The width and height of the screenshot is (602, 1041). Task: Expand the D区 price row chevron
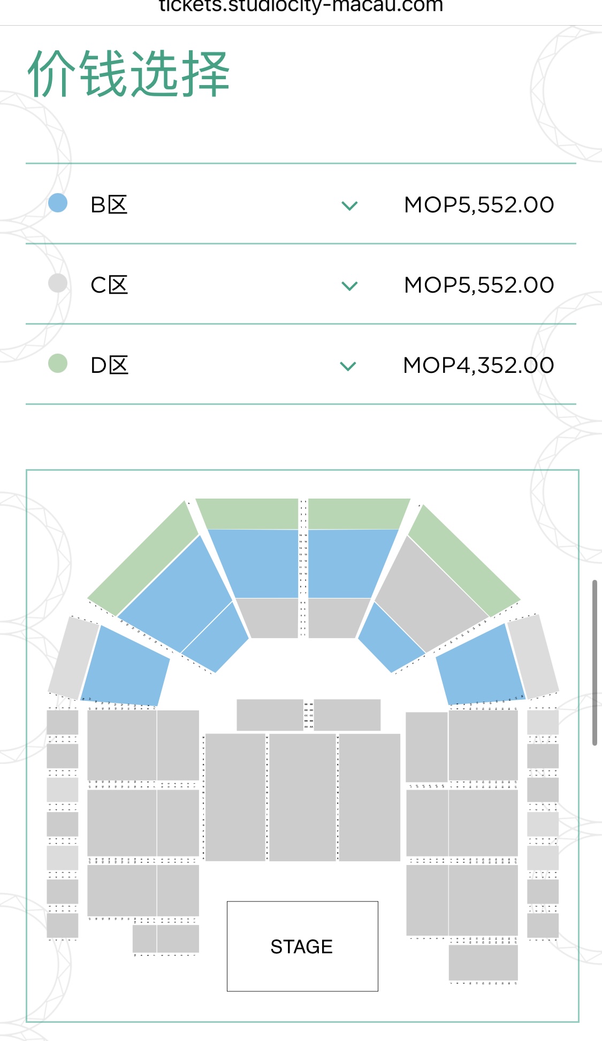(348, 366)
